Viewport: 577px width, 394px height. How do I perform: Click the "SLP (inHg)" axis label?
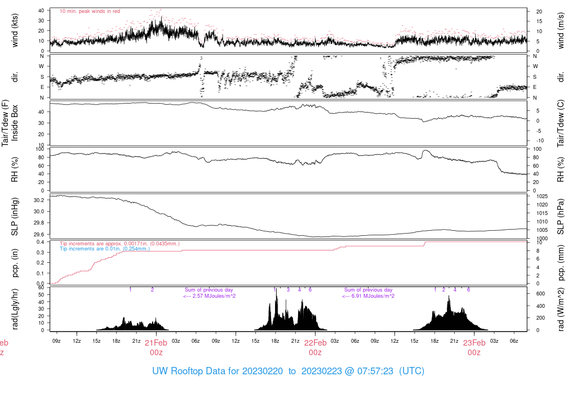[x=15, y=217]
